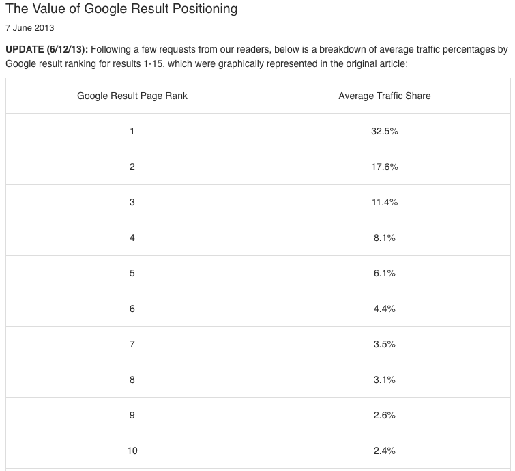Select the 8.1% traffic share value
Viewport: 515px width, 471px height.
tap(385, 238)
